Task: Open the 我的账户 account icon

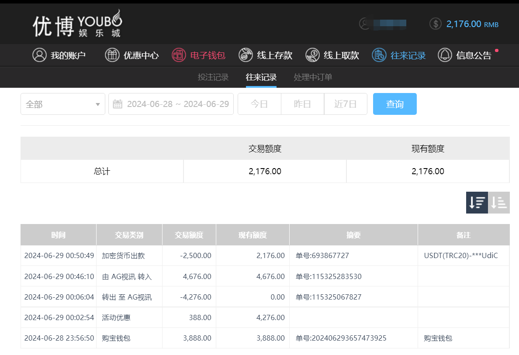Action: 39,55
